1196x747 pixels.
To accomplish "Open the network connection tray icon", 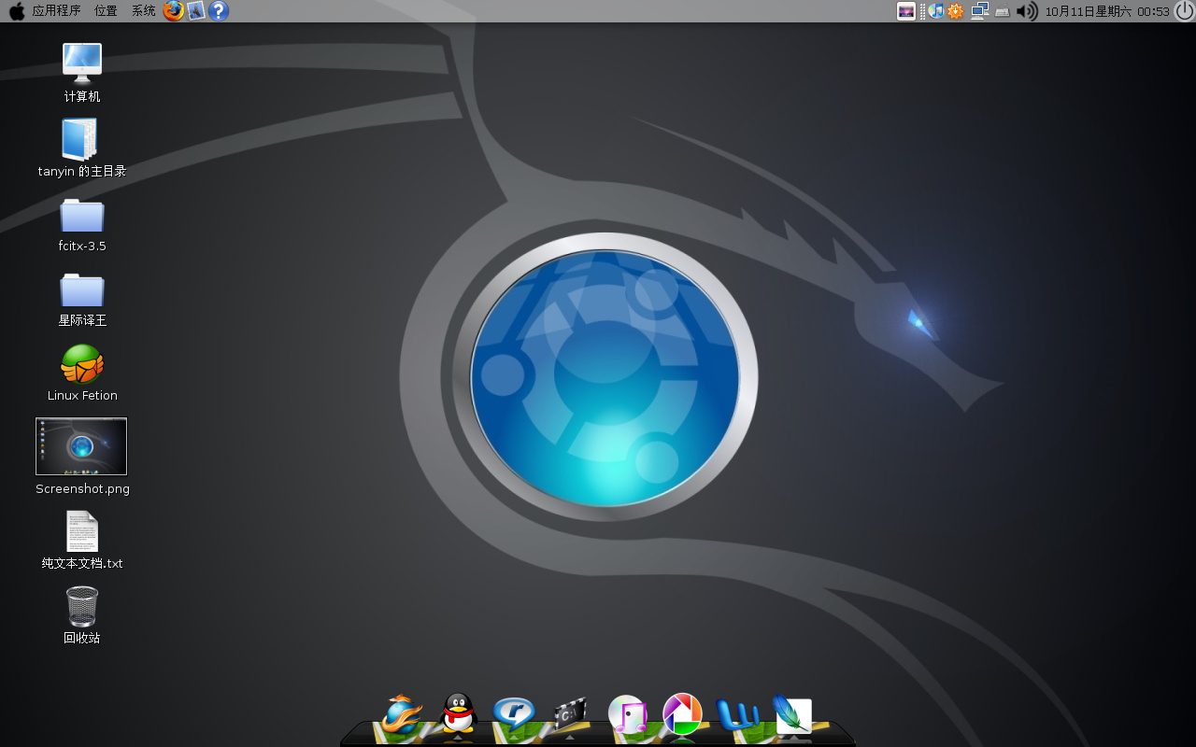I will [x=979, y=11].
